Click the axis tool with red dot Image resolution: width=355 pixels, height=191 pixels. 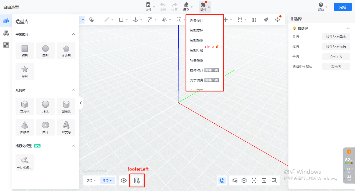[x=278, y=20]
